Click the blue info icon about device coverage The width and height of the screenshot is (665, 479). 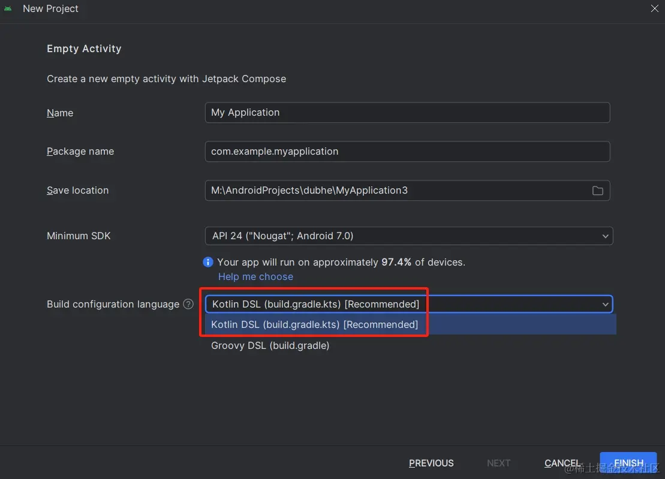pos(207,262)
